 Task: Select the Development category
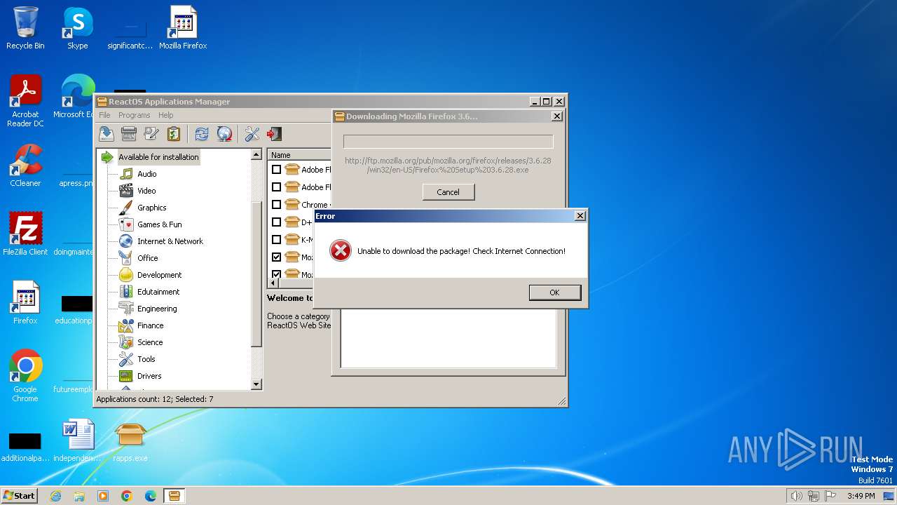159,275
